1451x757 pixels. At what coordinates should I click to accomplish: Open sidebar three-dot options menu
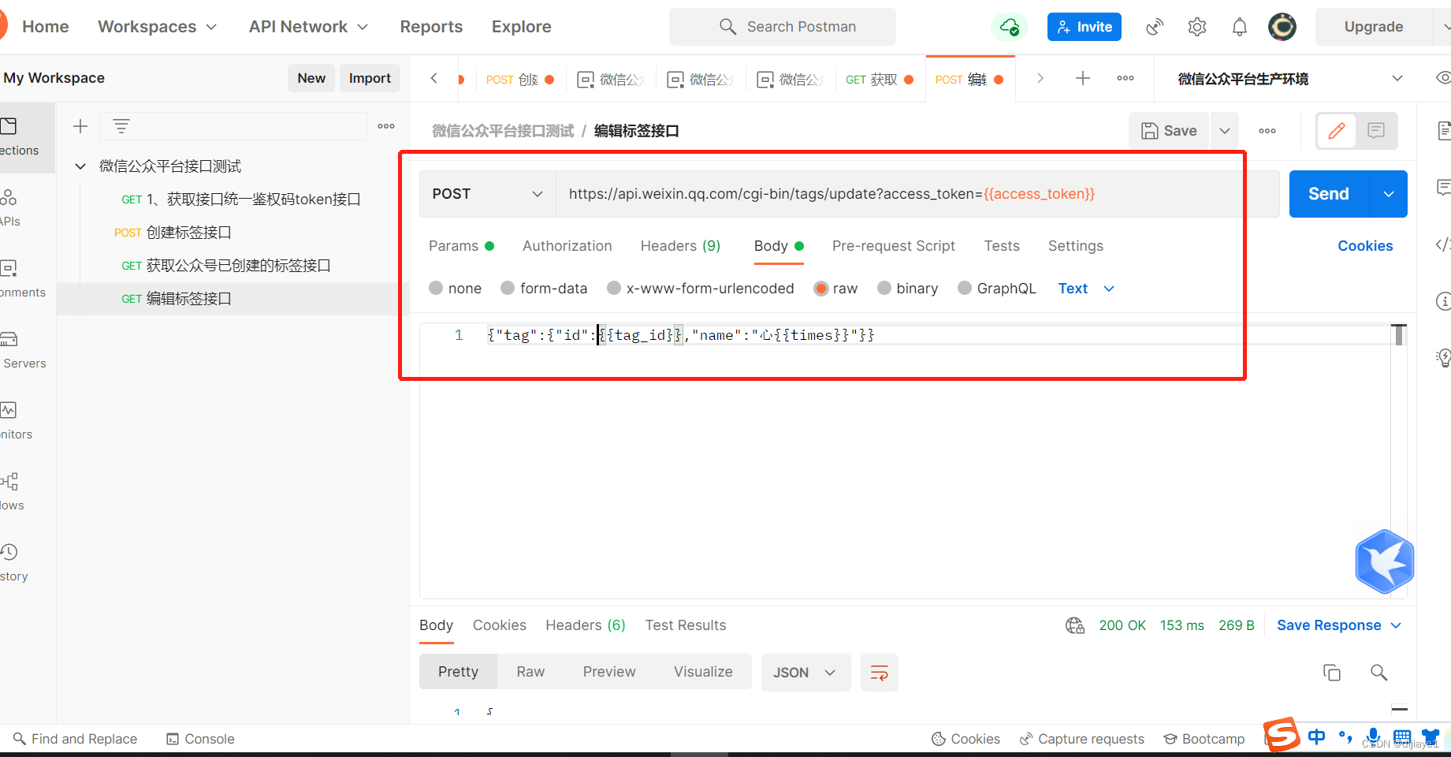[386, 126]
